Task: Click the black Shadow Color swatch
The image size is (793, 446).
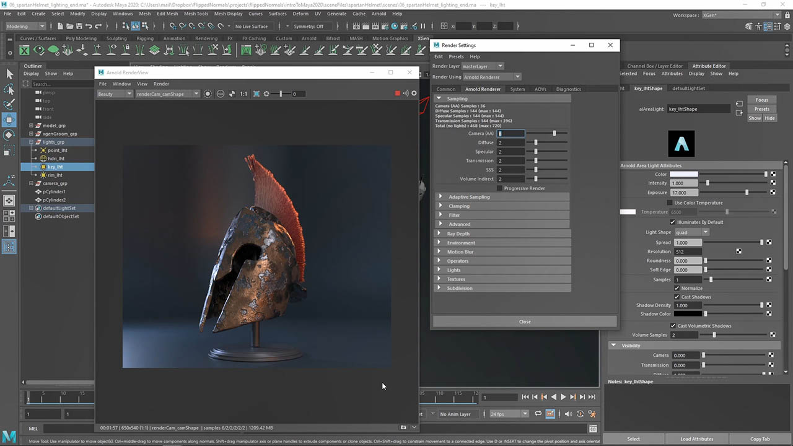Action: (688, 314)
